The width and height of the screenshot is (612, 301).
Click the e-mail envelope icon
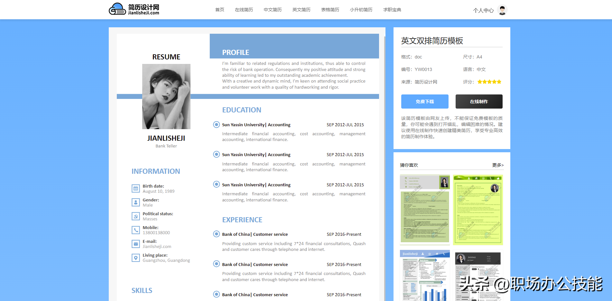136,244
